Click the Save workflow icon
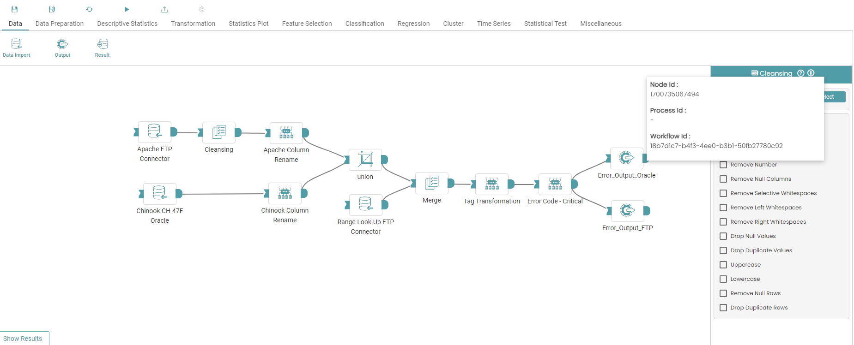 (x=14, y=9)
